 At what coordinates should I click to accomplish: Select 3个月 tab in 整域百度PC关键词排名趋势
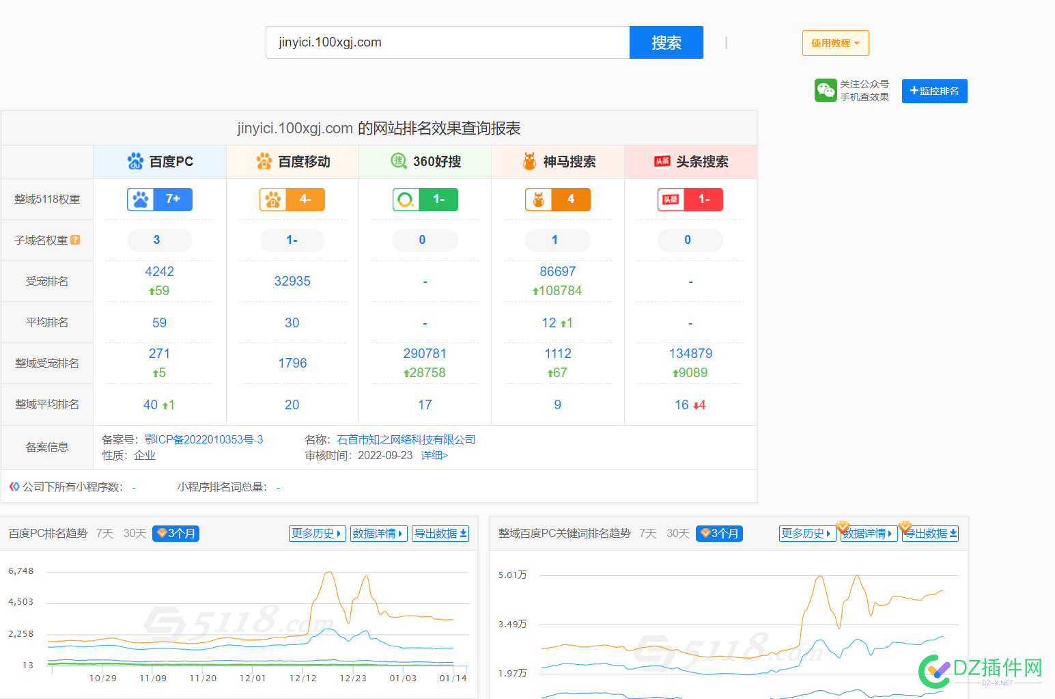[719, 534]
